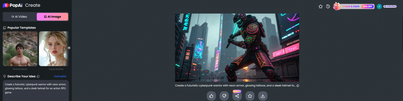Open favorites star in top bar

pos(321,6)
